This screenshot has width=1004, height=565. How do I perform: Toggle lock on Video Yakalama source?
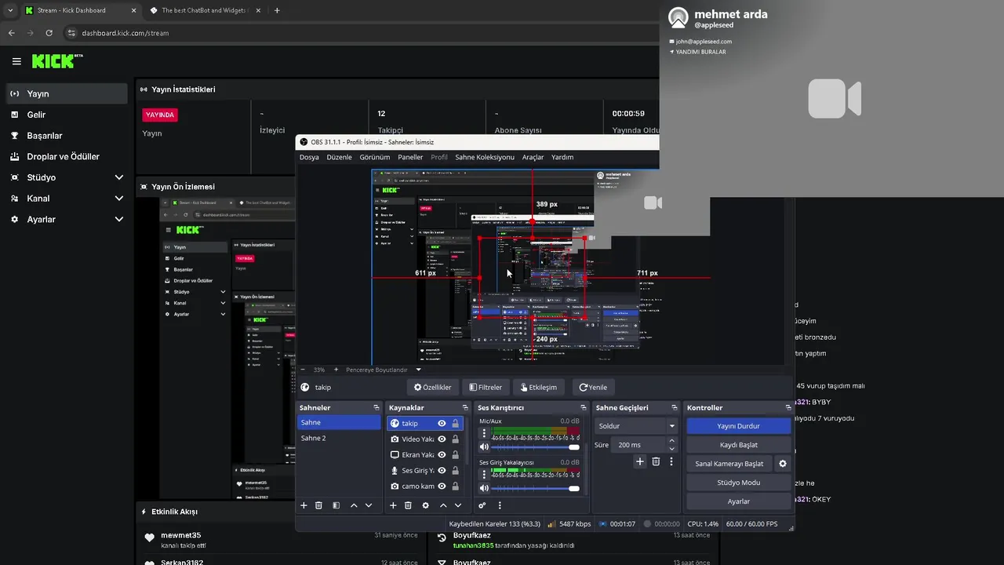click(x=455, y=439)
